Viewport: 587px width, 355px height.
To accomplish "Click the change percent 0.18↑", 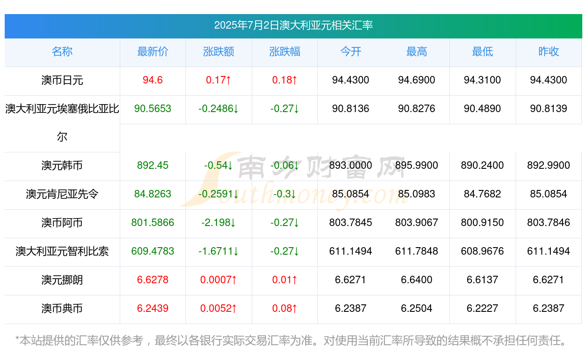I will (x=285, y=80).
